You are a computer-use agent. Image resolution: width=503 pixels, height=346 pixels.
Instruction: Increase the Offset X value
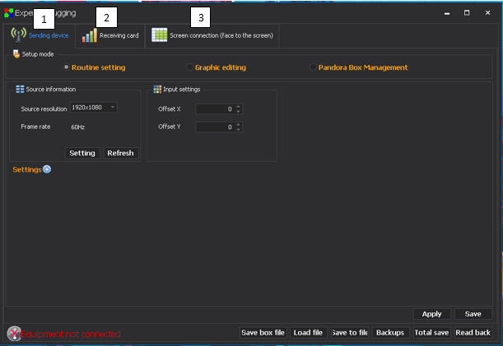coord(239,106)
